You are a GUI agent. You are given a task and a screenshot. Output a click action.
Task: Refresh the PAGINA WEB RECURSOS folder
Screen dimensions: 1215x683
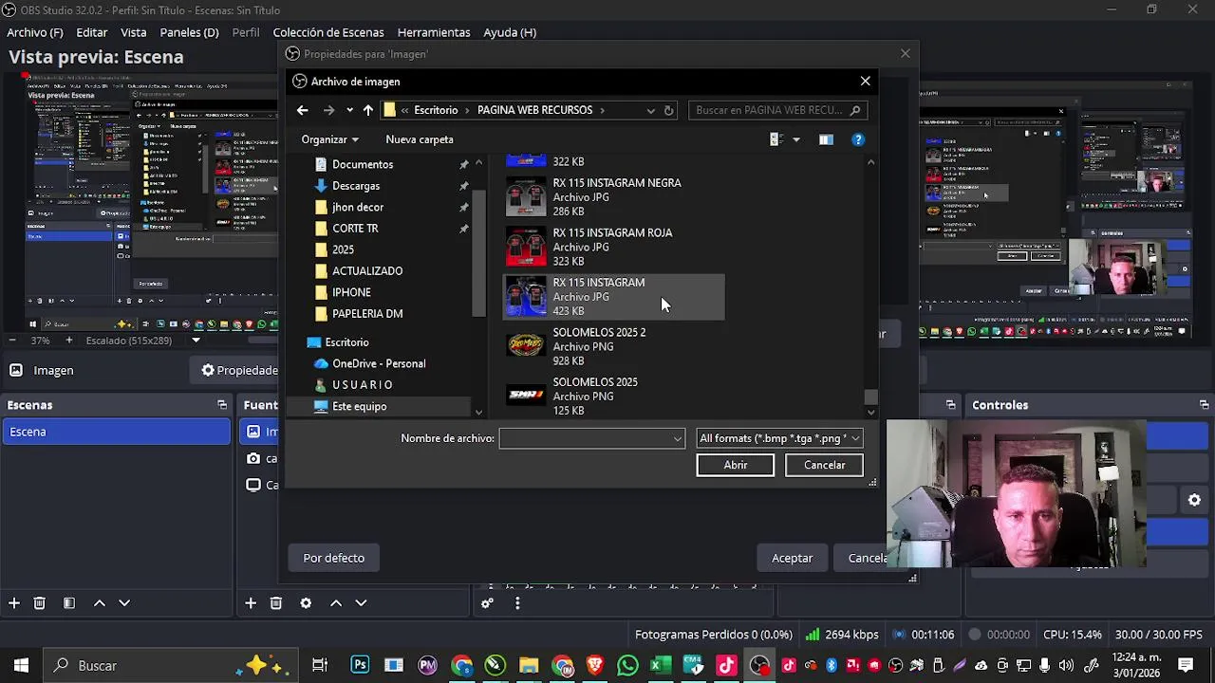pos(668,110)
